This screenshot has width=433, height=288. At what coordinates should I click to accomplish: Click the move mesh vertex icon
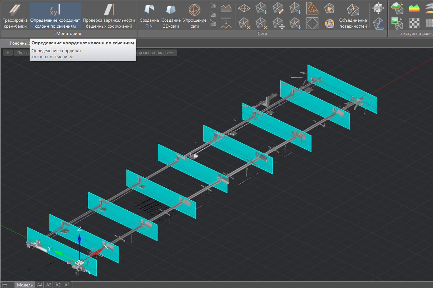(278, 23)
